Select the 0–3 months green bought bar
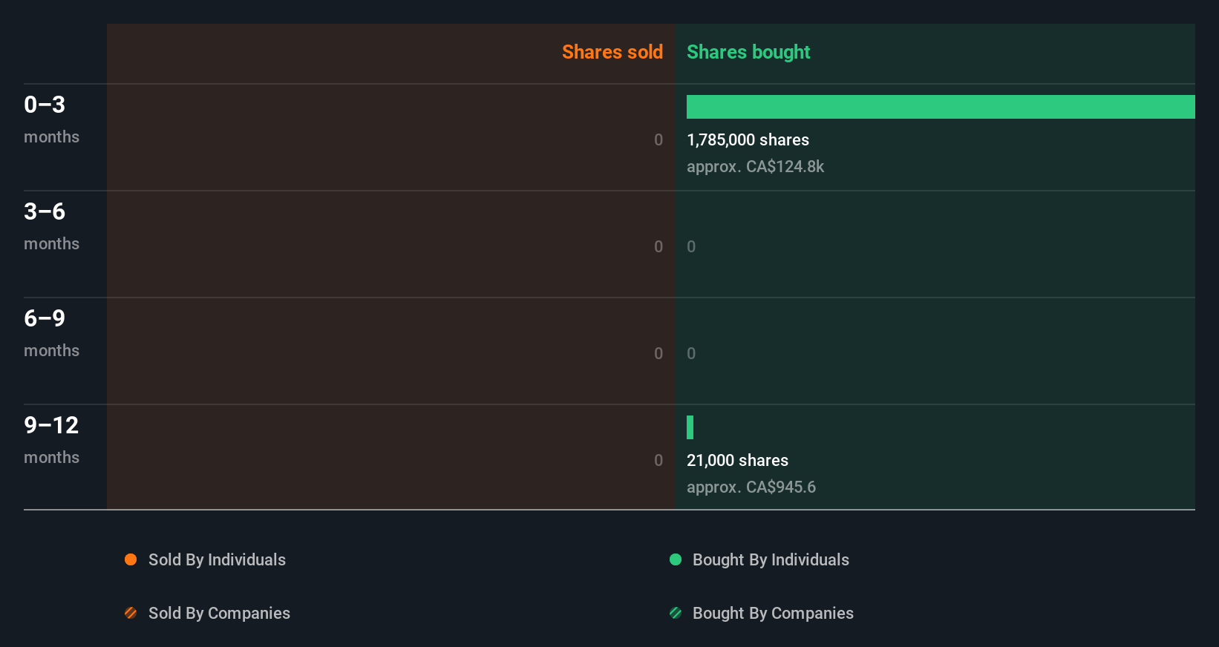Image resolution: width=1219 pixels, height=647 pixels. tap(941, 107)
